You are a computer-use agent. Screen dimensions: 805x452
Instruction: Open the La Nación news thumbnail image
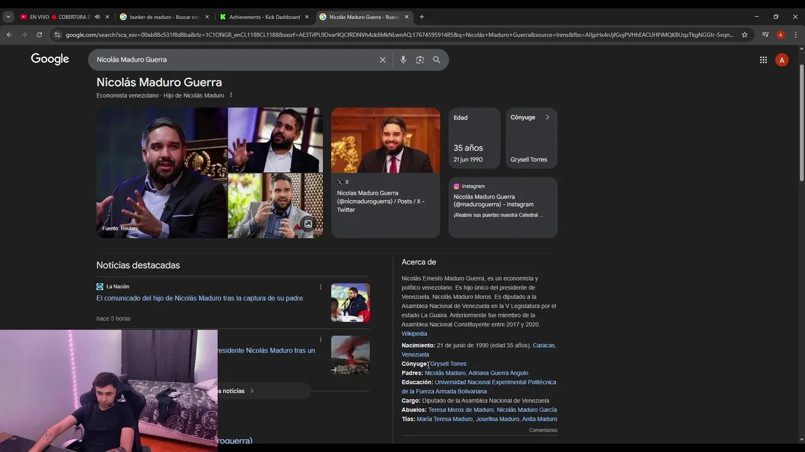[350, 303]
